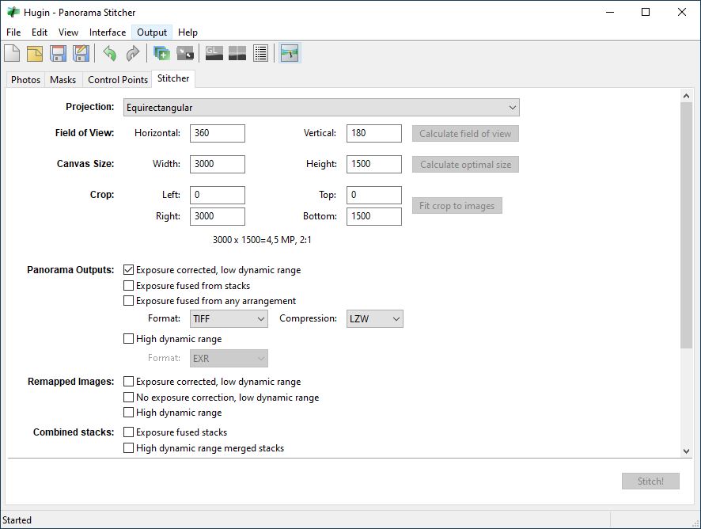Click the crop Right input field

click(x=218, y=217)
